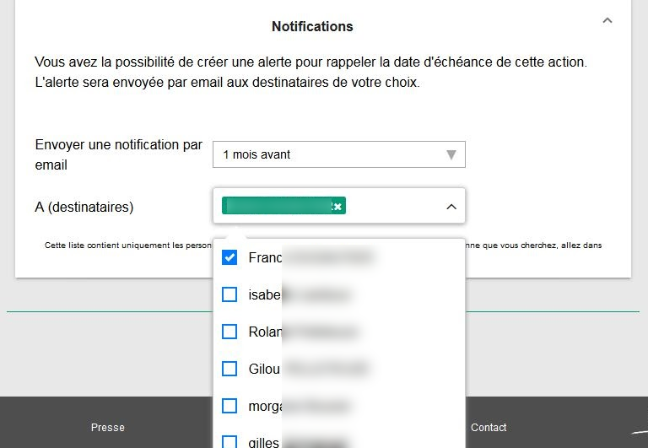Tick the gilles checkbox at the list bottom
Image resolution: width=648 pixels, height=448 pixels.
pyautogui.click(x=229, y=441)
